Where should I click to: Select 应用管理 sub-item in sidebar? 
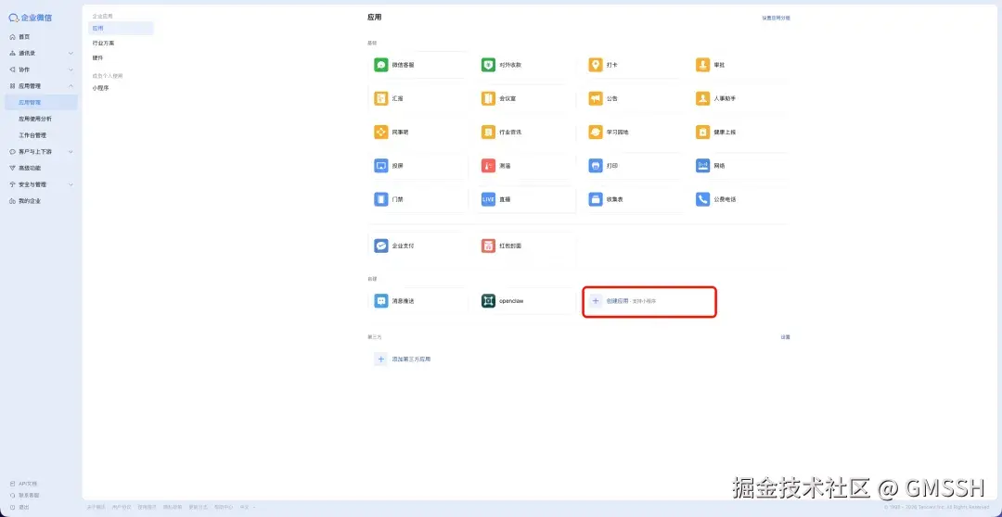[40, 102]
